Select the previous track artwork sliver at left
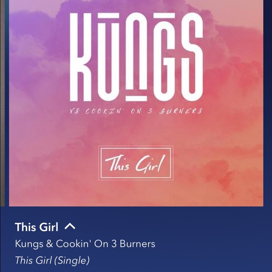 coord(4,103)
